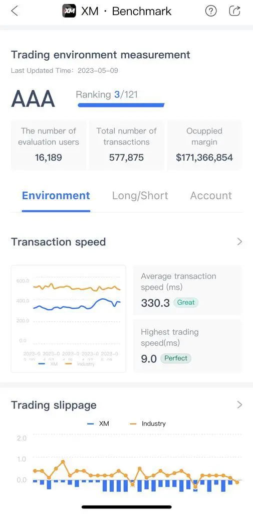This screenshot has width=253, height=514.
Task: Toggle XM legend under transaction speed chart
Action: click(x=48, y=364)
